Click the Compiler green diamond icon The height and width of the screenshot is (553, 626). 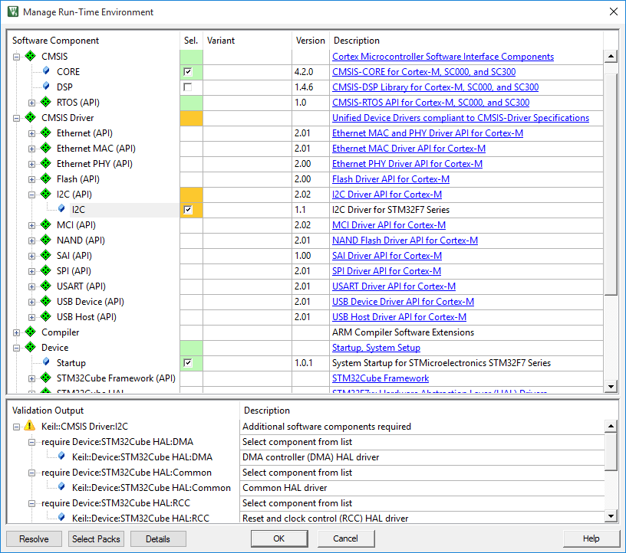31,332
